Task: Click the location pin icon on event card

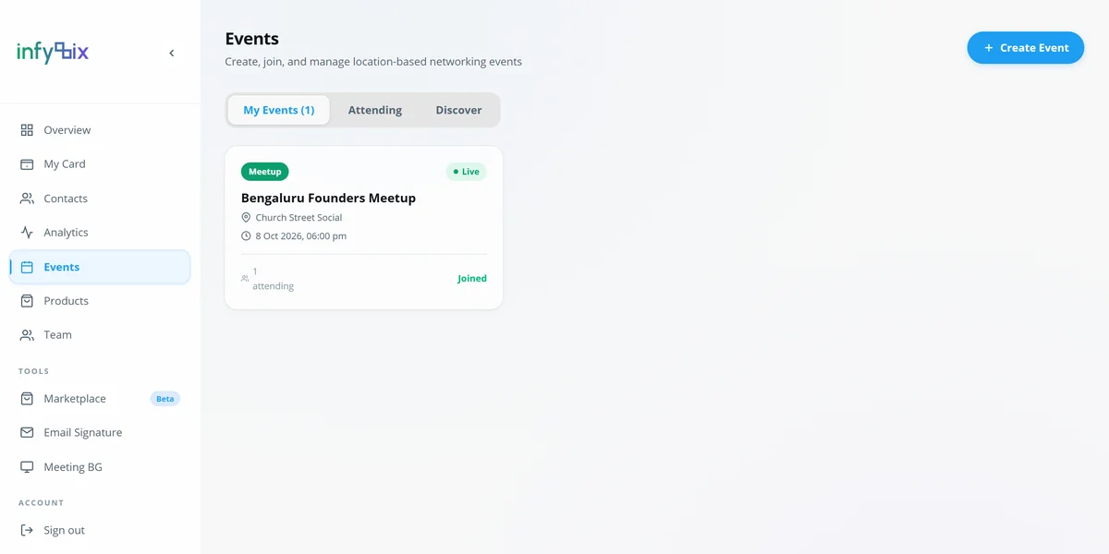Action: click(x=246, y=218)
